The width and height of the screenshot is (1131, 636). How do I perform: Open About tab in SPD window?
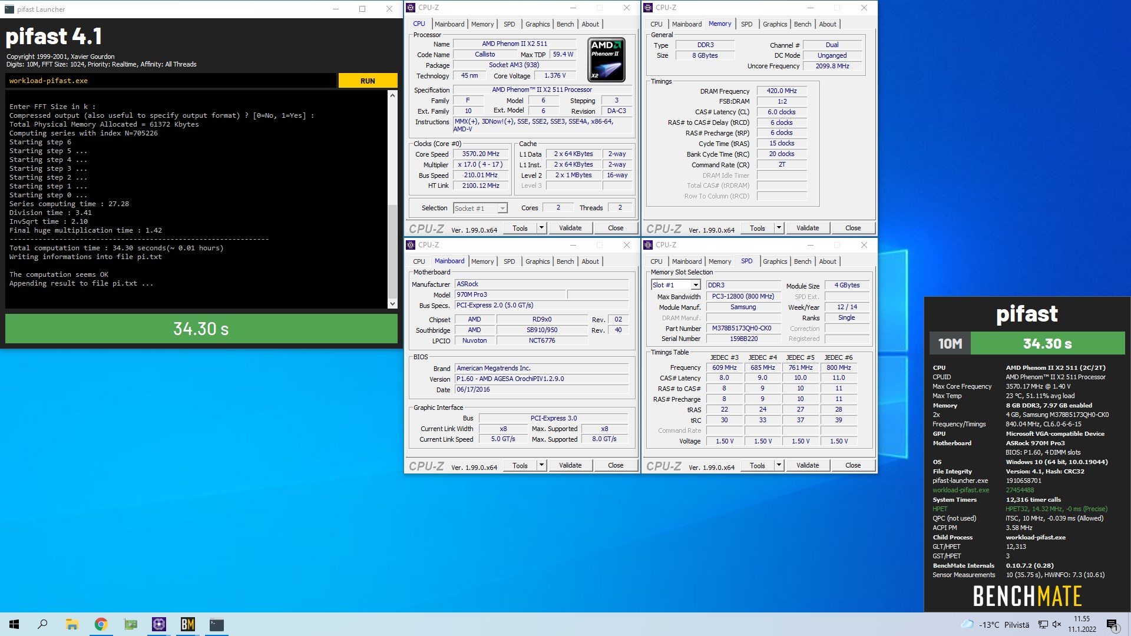tap(828, 261)
